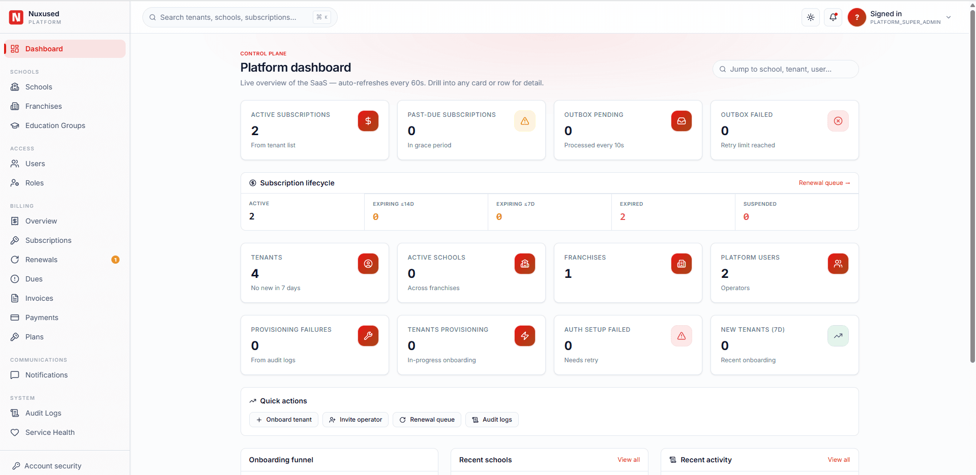Click the Franchises card building icon

[682, 264]
